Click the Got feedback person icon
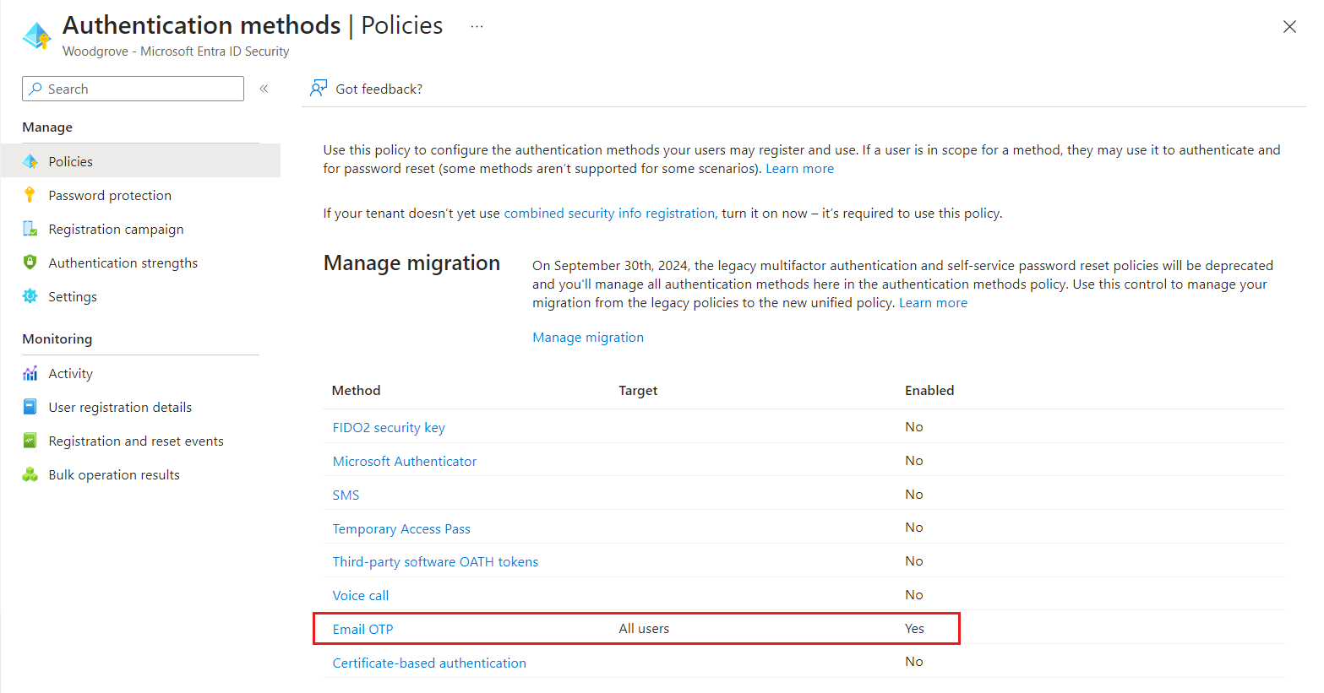 tap(319, 89)
